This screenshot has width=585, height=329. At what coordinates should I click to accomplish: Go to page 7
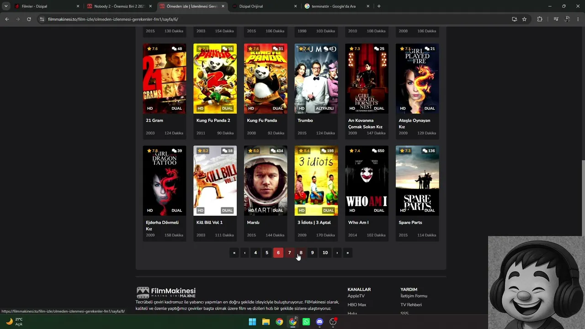pyautogui.click(x=289, y=253)
